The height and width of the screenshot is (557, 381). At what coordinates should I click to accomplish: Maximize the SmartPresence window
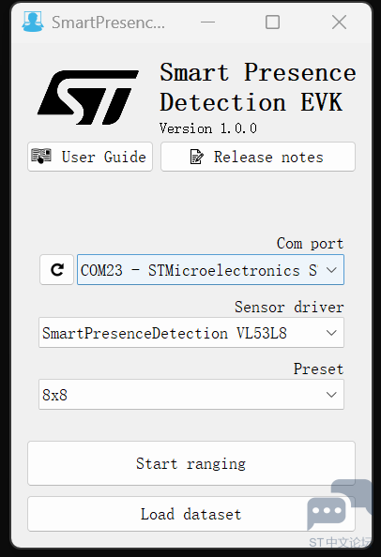pos(272,22)
